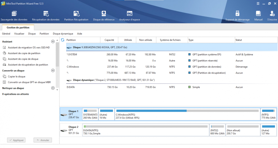Image resolution: width=278 pixels, height=148 pixels.
Task: Launch Récupération de données tool
Action: [x=46, y=16]
